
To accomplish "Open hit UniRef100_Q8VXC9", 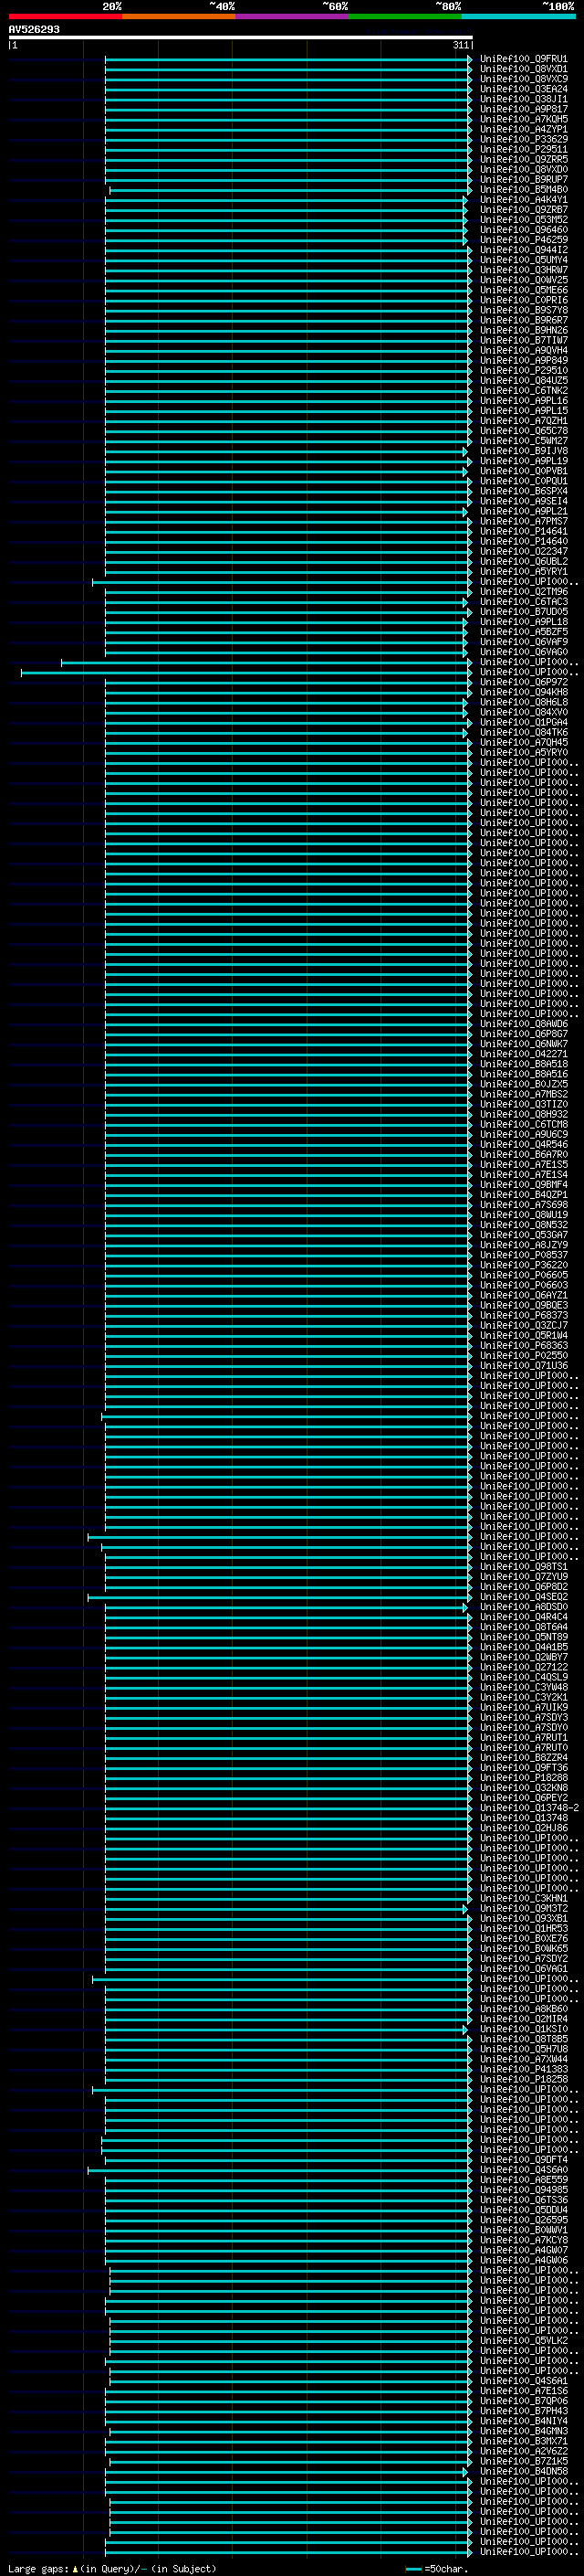I will tap(523, 79).
